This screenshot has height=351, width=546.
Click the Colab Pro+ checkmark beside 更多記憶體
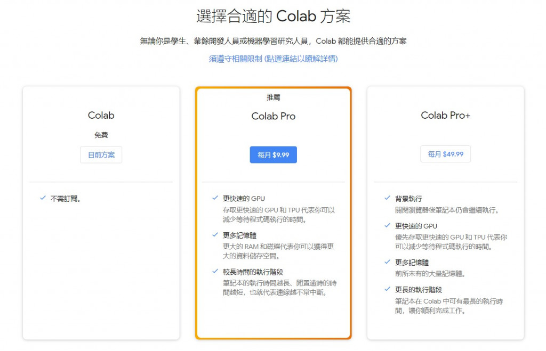[387, 262]
